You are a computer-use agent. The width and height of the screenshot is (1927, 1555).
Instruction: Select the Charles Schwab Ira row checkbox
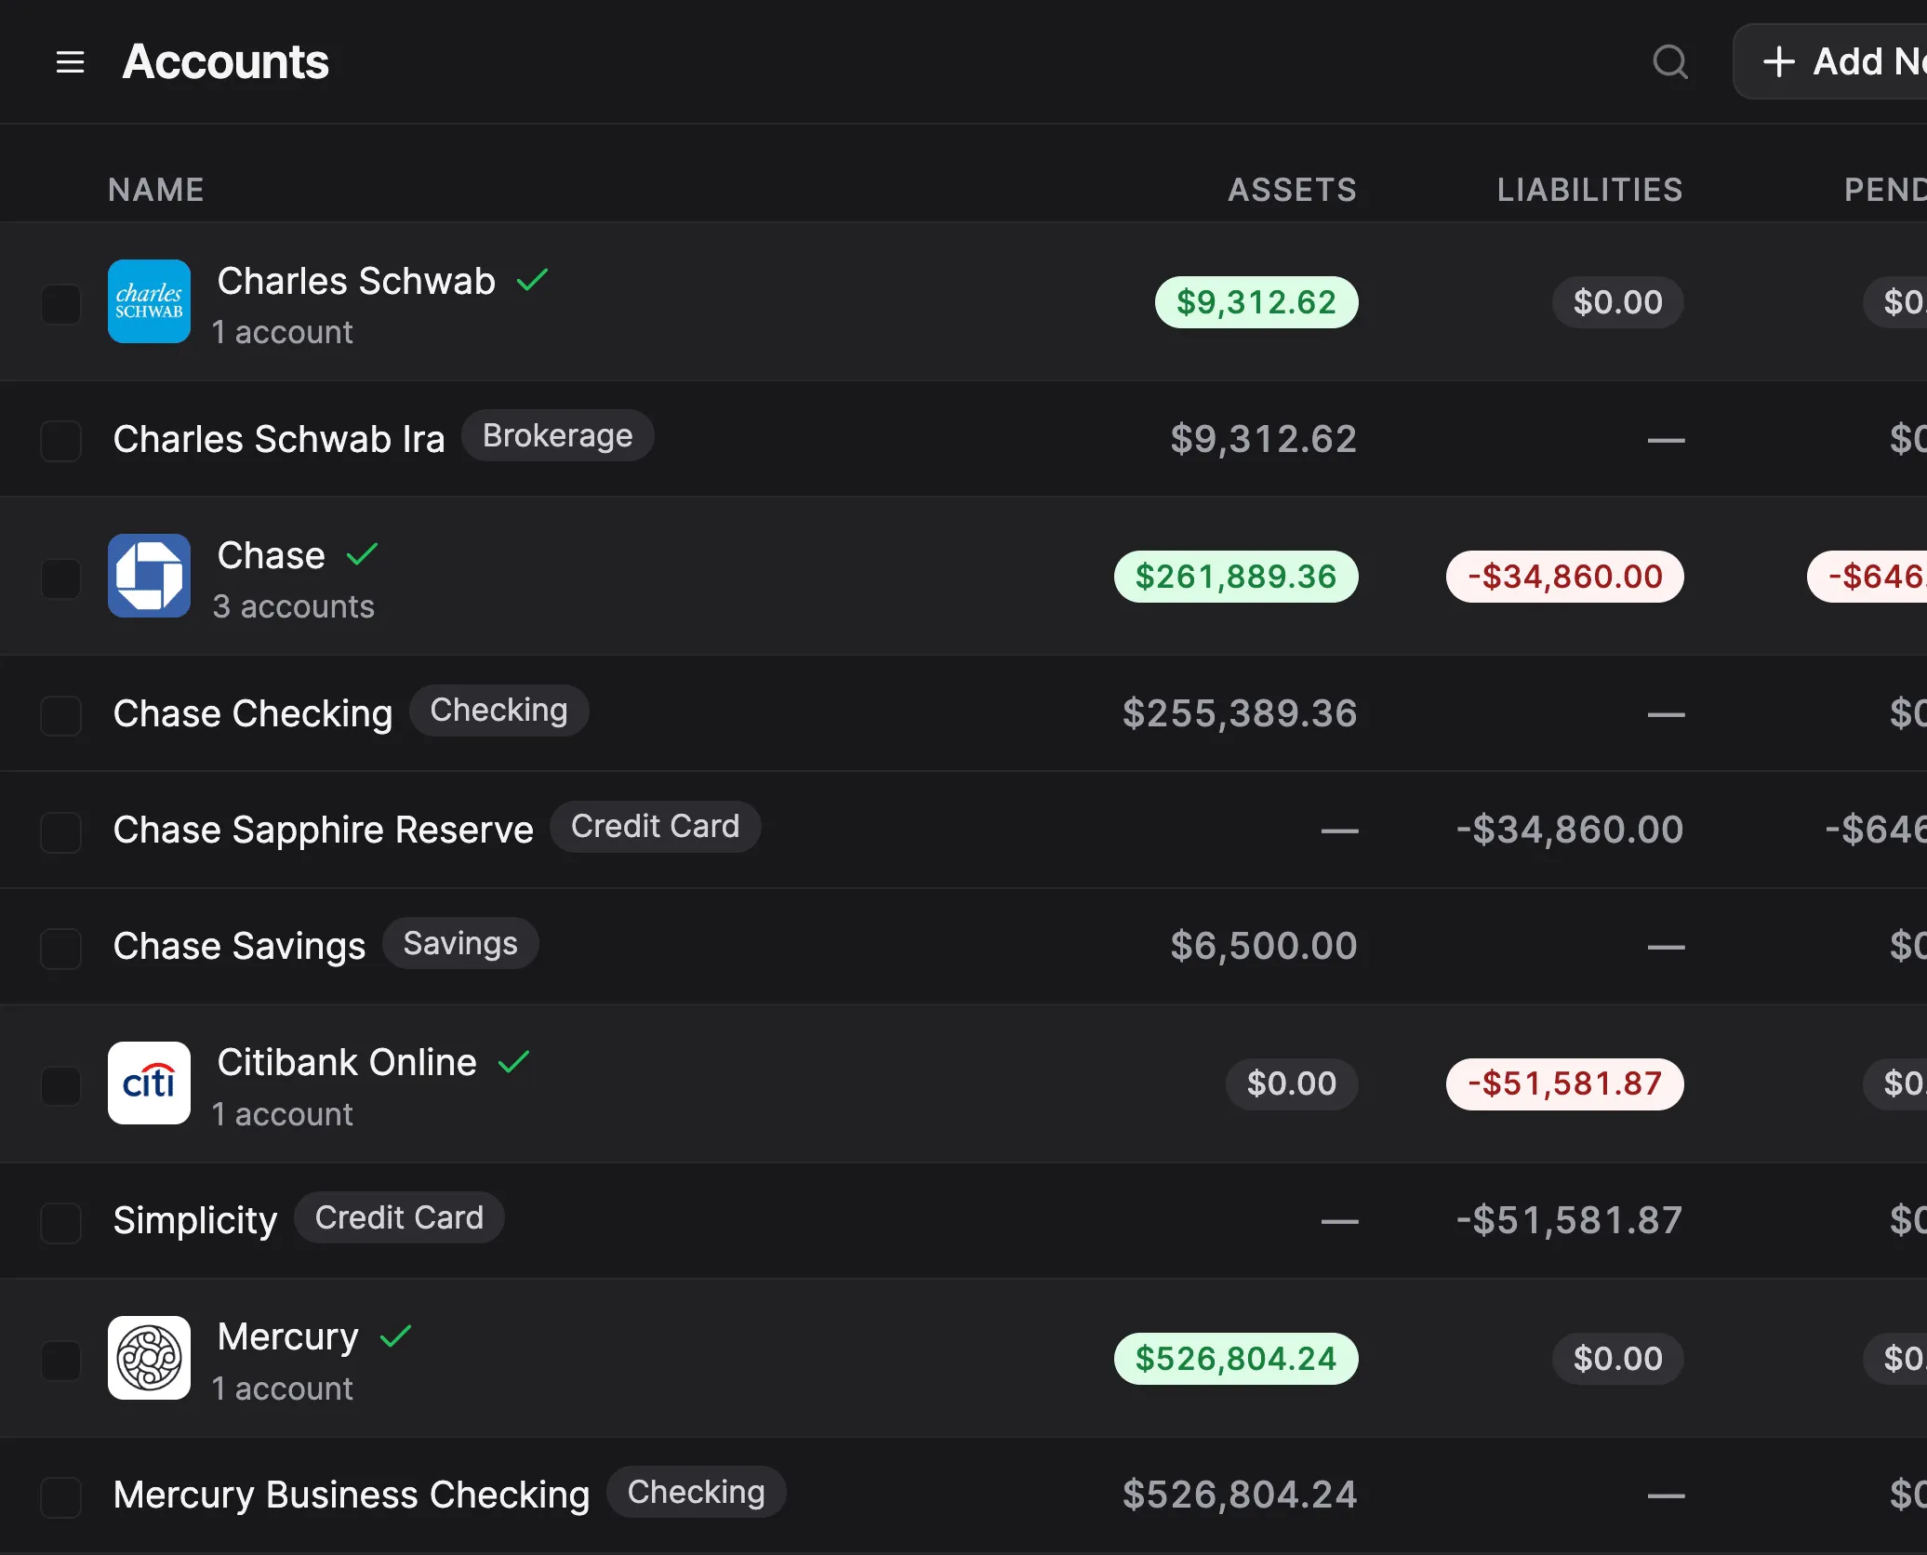[x=60, y=440]
